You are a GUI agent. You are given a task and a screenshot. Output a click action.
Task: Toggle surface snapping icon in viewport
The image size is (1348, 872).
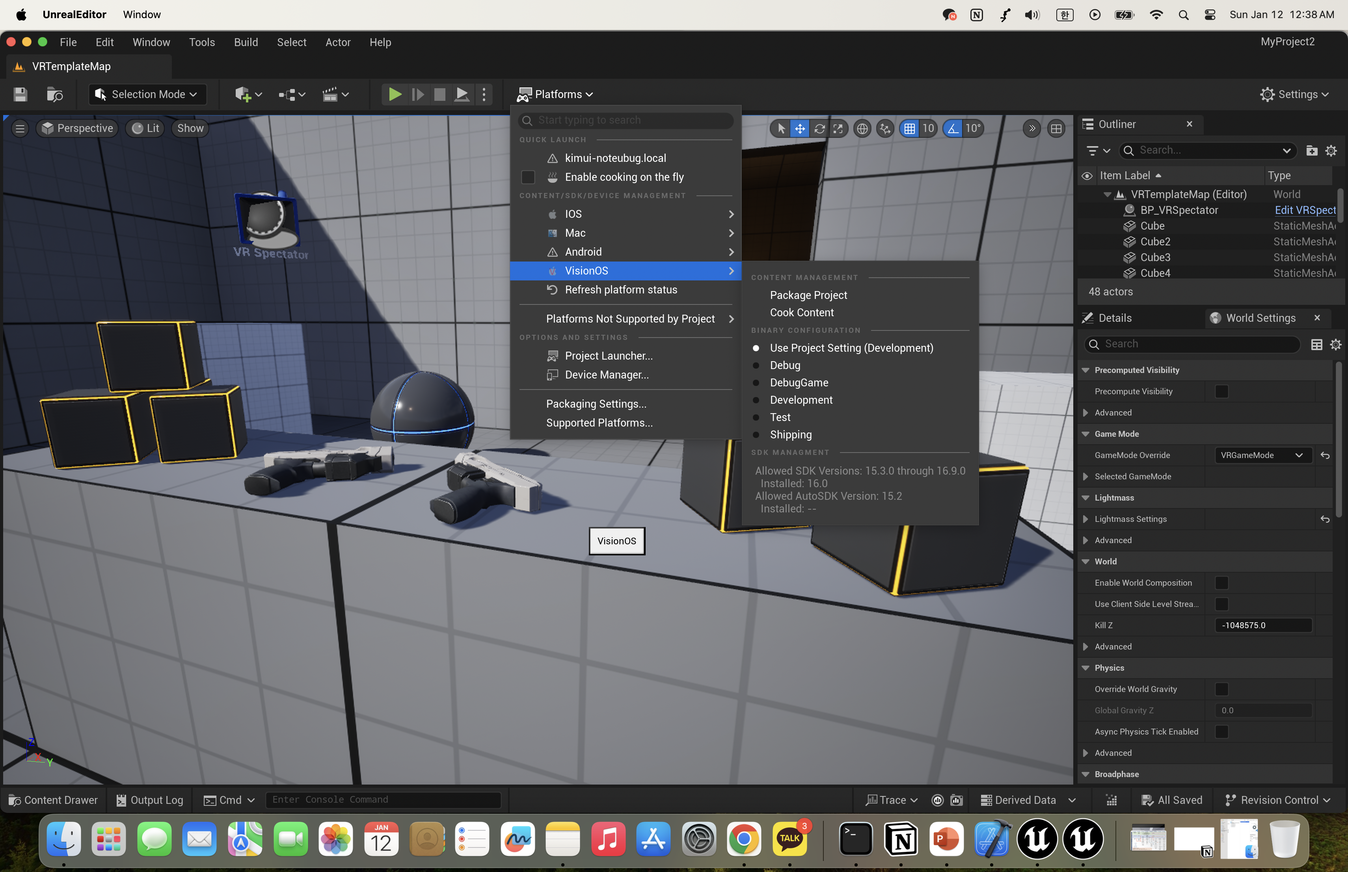[x=885, y=128]
